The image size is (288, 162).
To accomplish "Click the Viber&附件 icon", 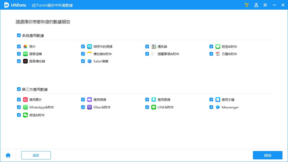I will tap(90, 107).
